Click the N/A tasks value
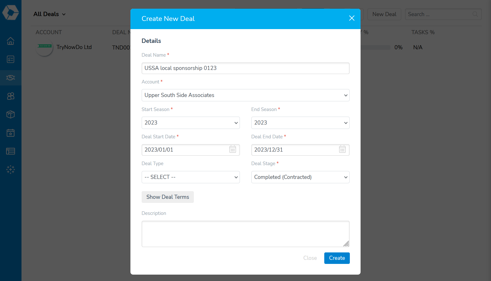Screen dimensions: 491x281 tap(418, 47)
